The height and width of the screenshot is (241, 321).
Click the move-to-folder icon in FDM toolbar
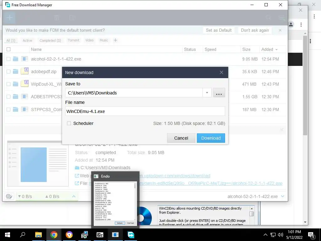click(x=72, y=18)
